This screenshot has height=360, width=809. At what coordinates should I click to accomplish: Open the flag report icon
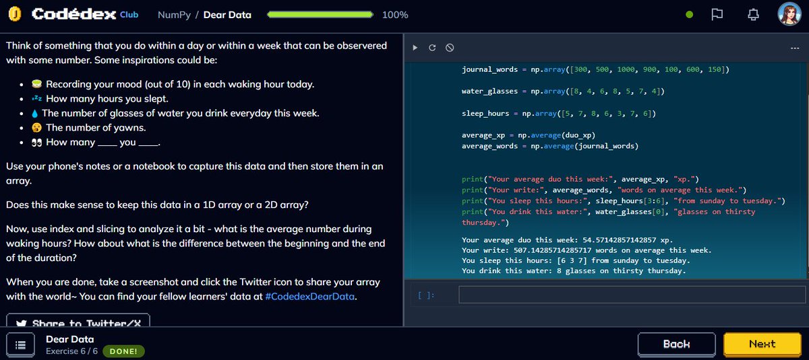717,14
